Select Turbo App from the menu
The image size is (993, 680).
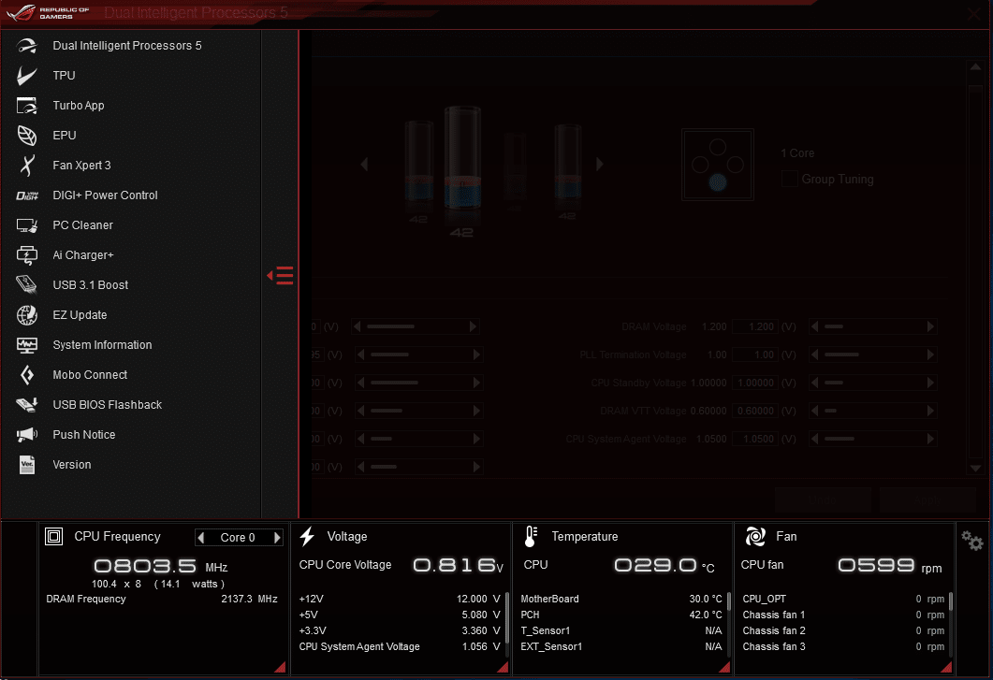coord(78,105)
